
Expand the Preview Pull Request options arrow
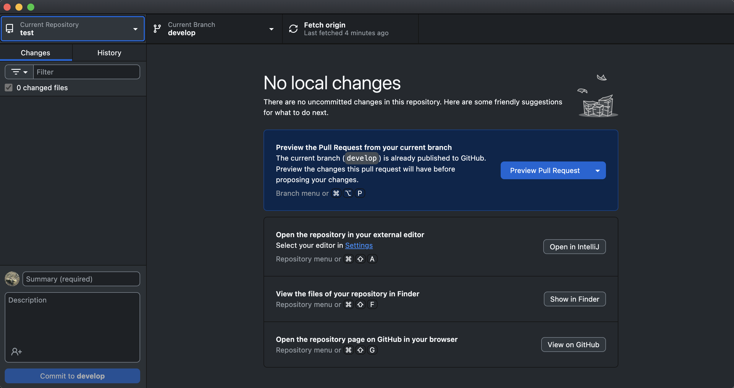(x=598, y=170)
